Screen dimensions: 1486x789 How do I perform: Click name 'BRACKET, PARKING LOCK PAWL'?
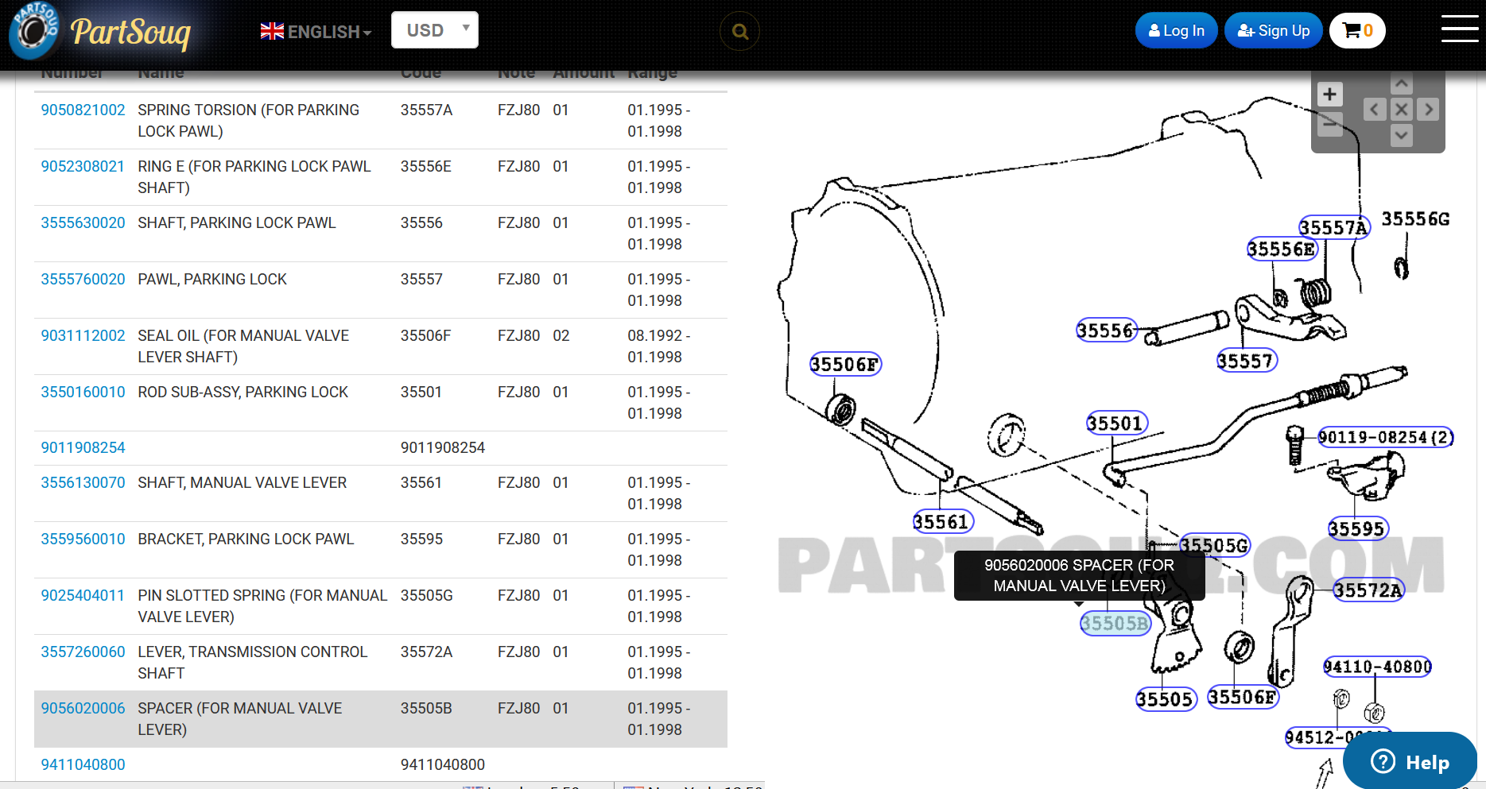point(246,539)
